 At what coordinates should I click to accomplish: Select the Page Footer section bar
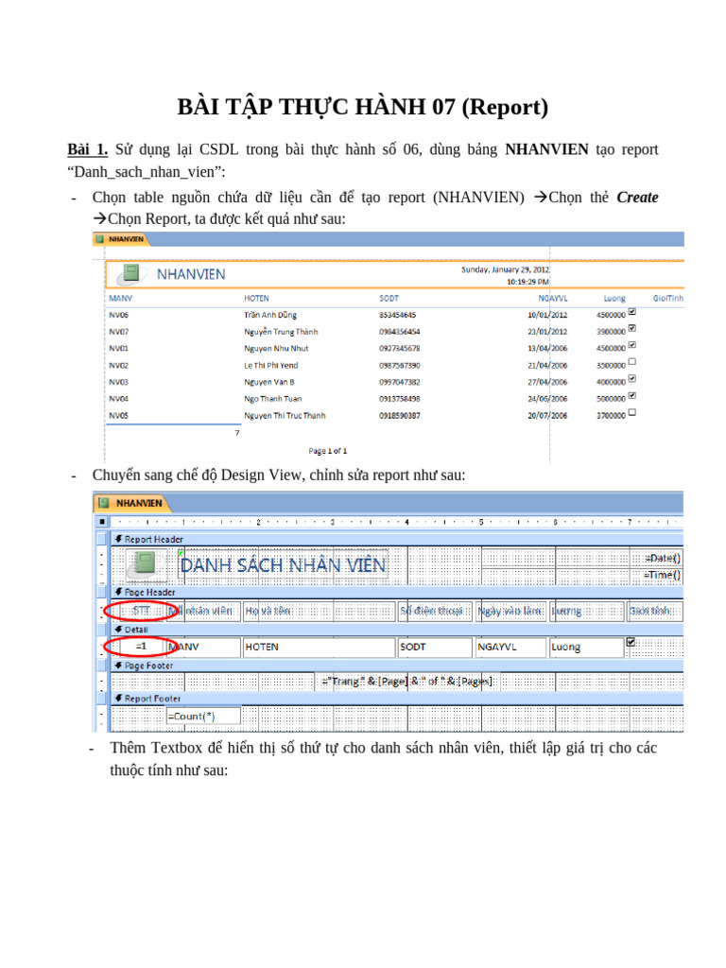point(396,665)
